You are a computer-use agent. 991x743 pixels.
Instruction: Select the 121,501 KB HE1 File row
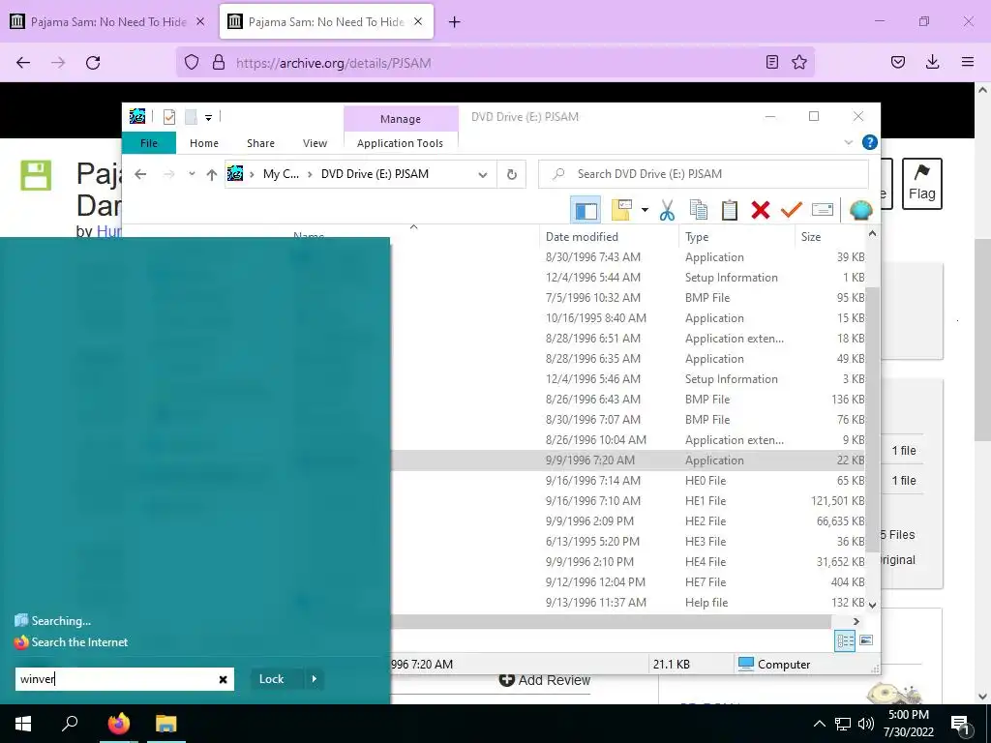tap(628, 501)
